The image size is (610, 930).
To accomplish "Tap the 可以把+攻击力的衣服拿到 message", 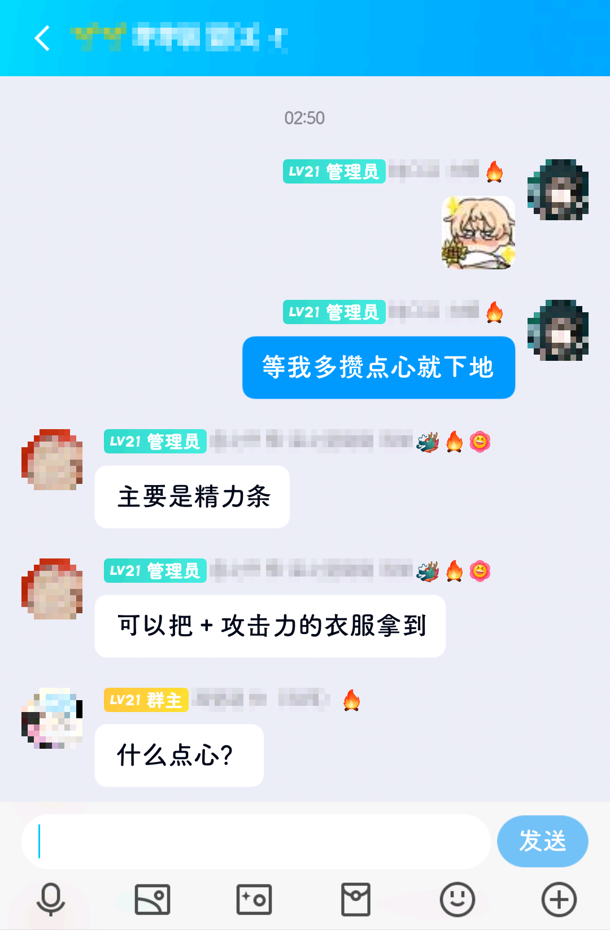I will pyautogui.click(x=270, y=626).
